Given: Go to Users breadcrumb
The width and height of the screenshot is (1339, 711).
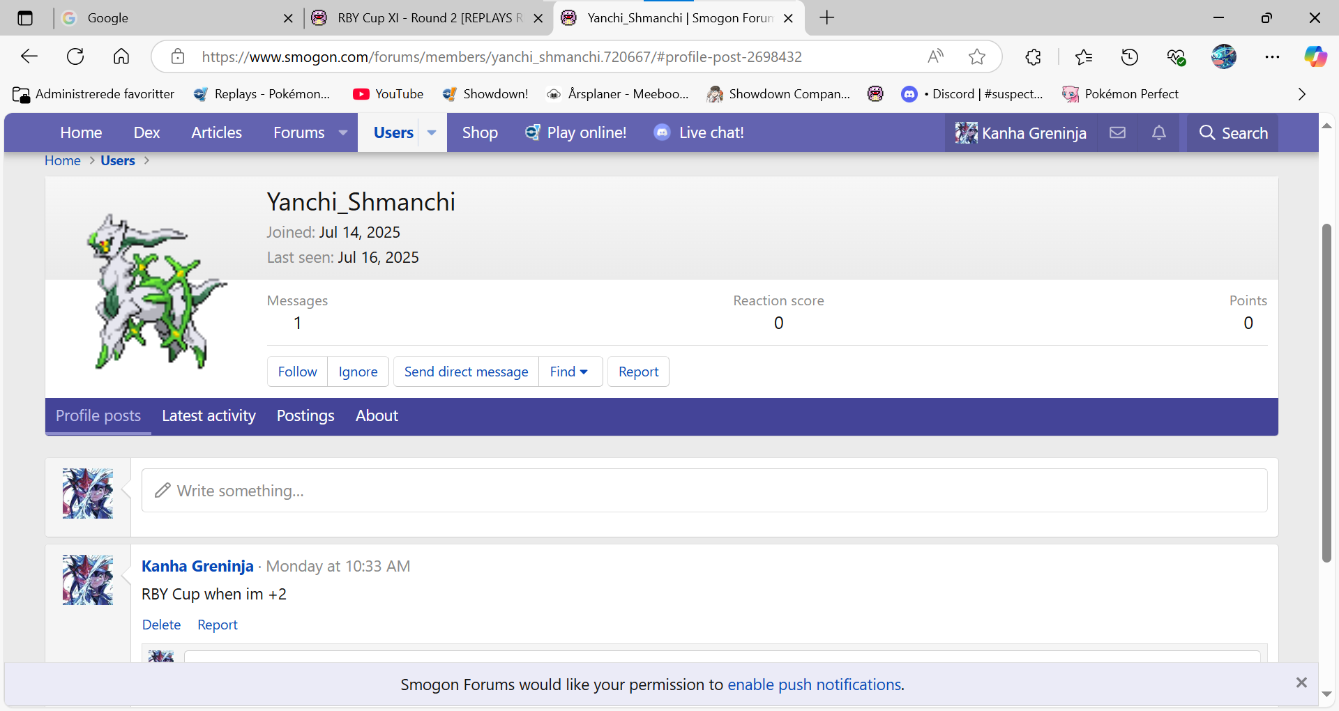Looking at the screenshot, I should 118,160.
